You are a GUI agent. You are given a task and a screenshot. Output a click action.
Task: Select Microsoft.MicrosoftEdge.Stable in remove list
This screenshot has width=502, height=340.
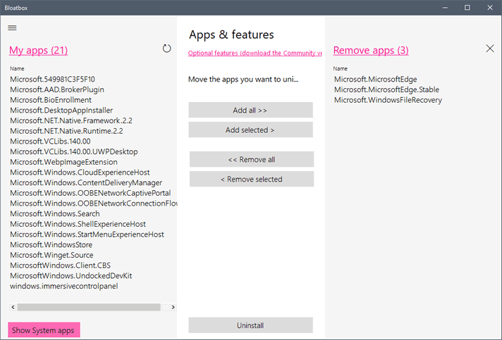pos(387,89)
